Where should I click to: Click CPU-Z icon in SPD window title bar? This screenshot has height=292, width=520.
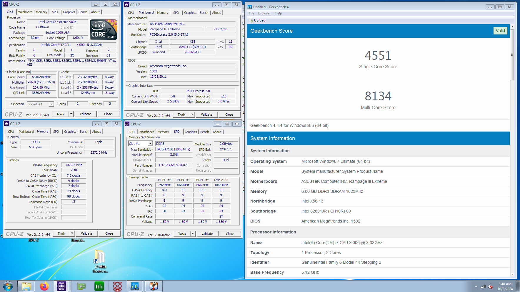click(127, 124)
